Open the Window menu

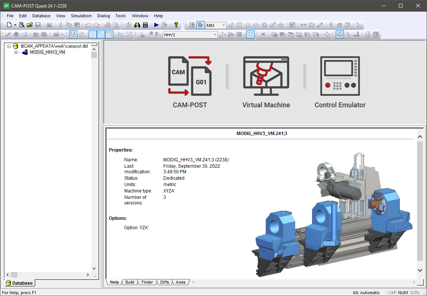pyautogui.click(x=140, y=16)
